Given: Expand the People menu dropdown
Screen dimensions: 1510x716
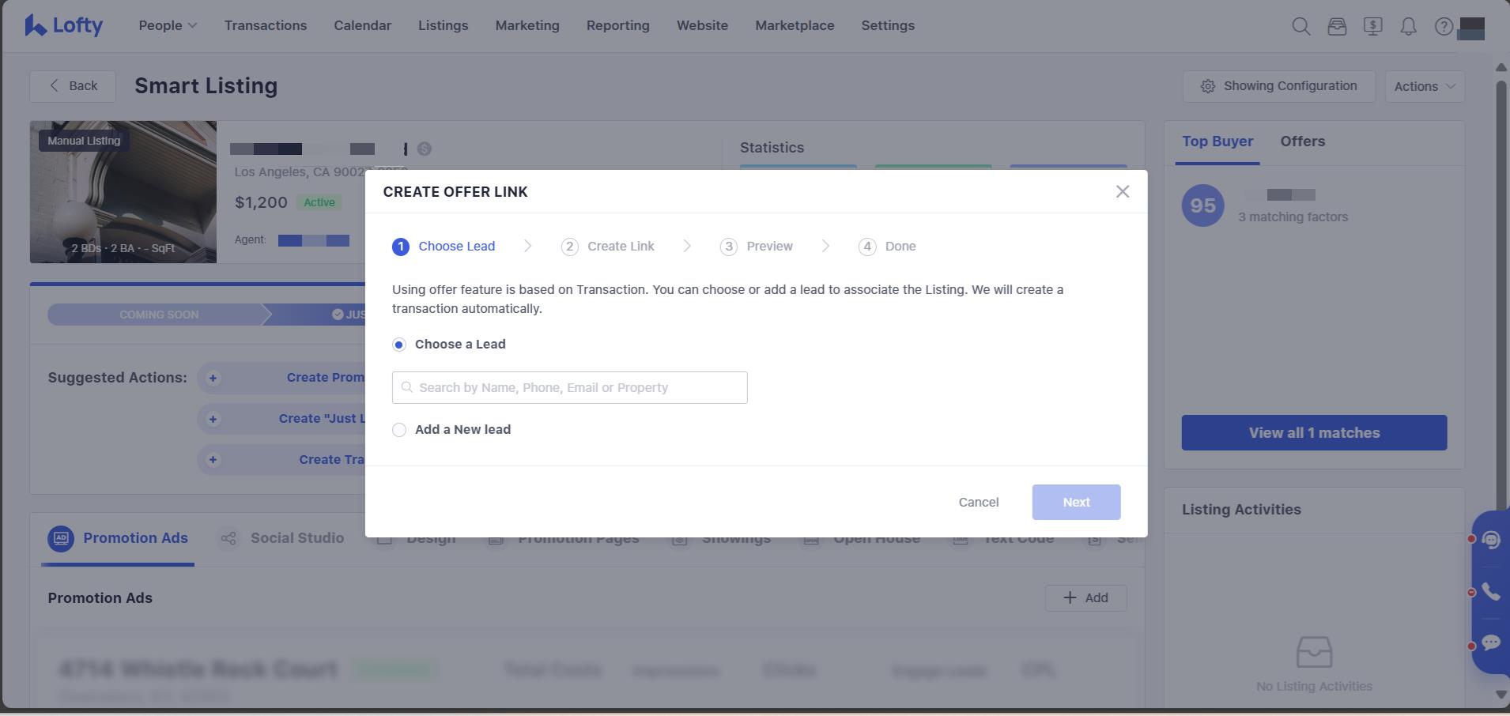Looking at the screenshot, I should [x=168, y=25].
